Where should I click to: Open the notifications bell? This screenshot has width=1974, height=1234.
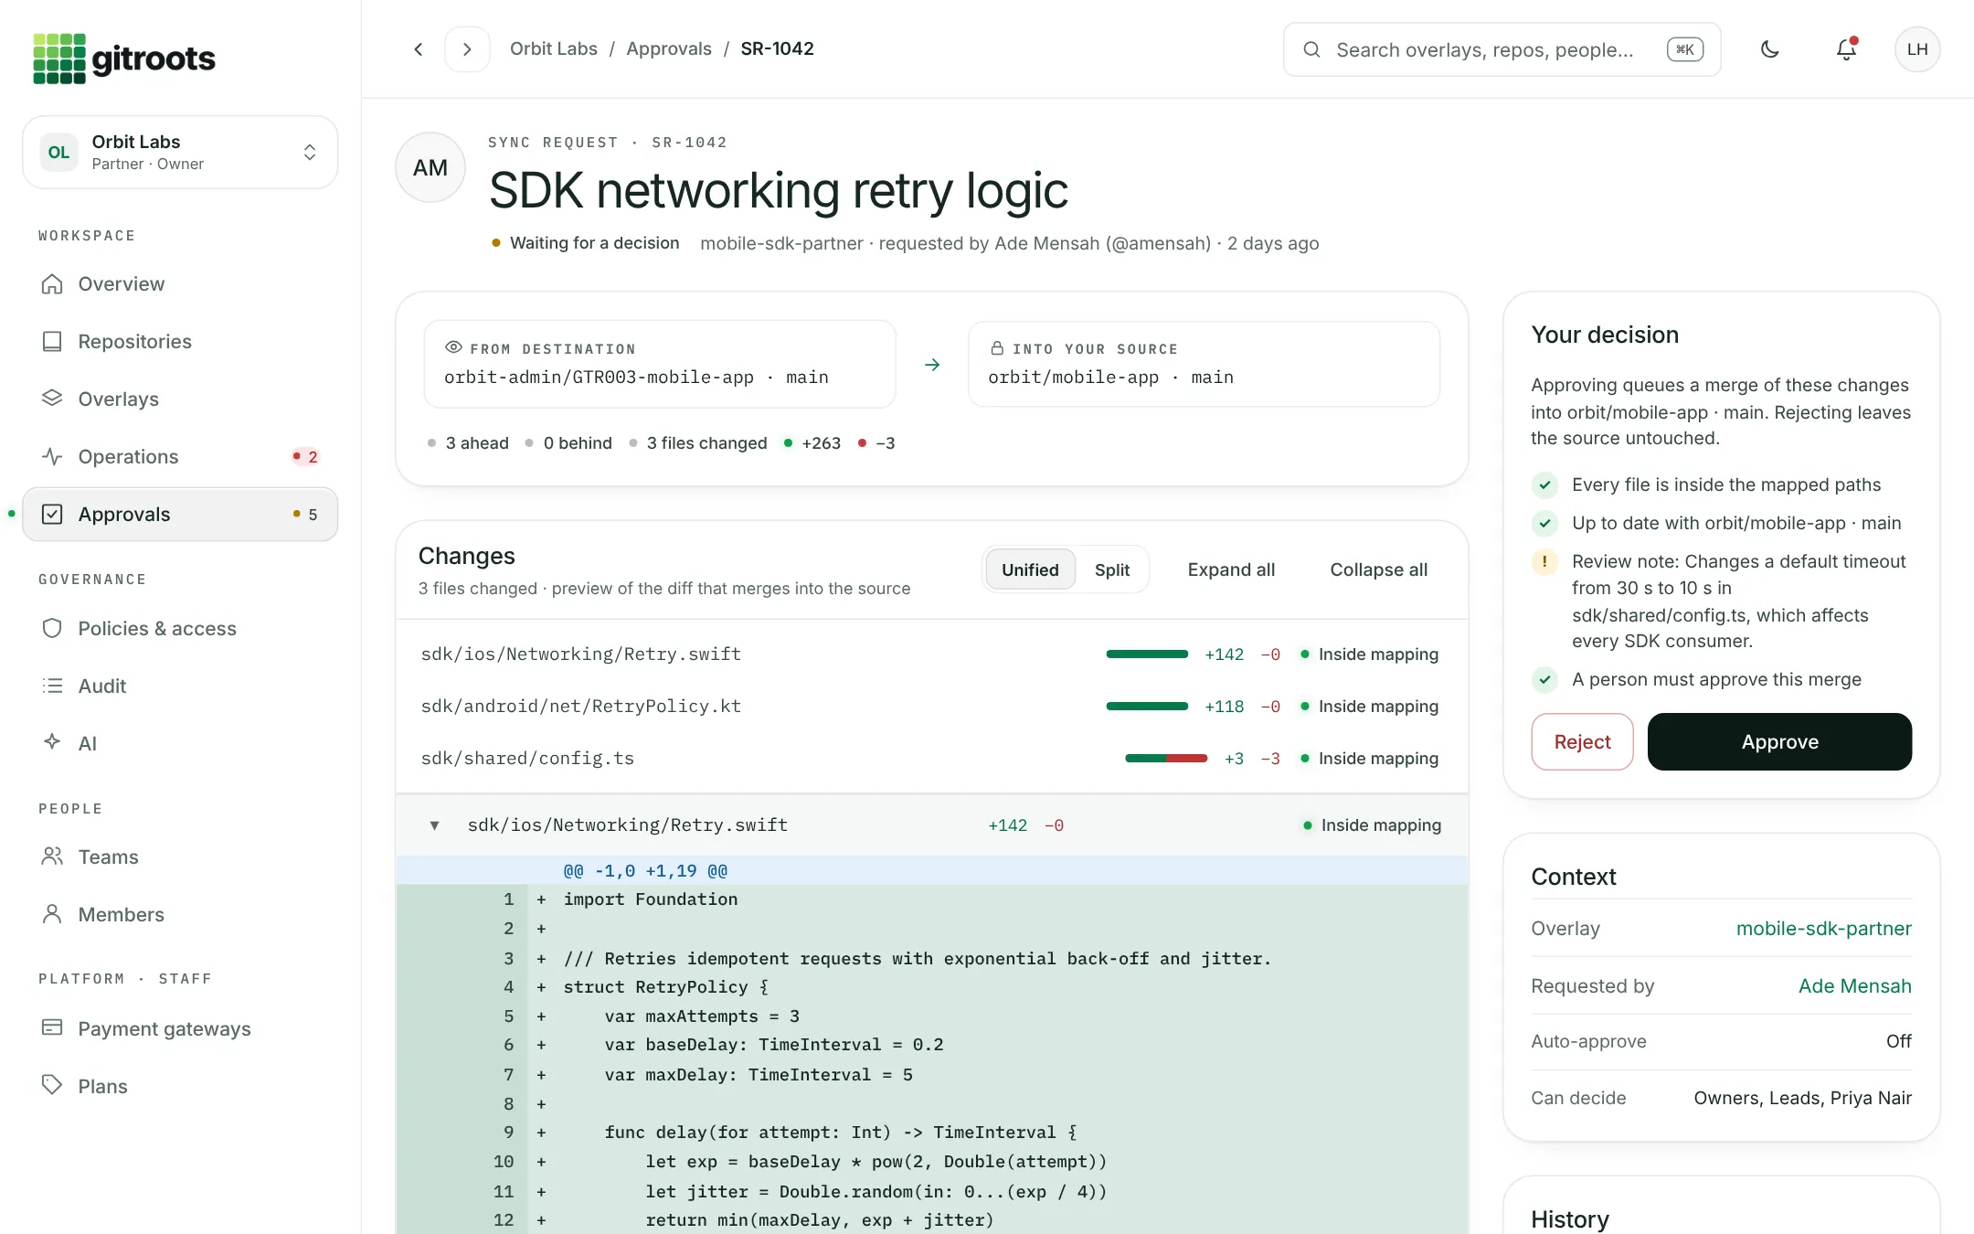pyautogui.click(x=1846, y=49)
